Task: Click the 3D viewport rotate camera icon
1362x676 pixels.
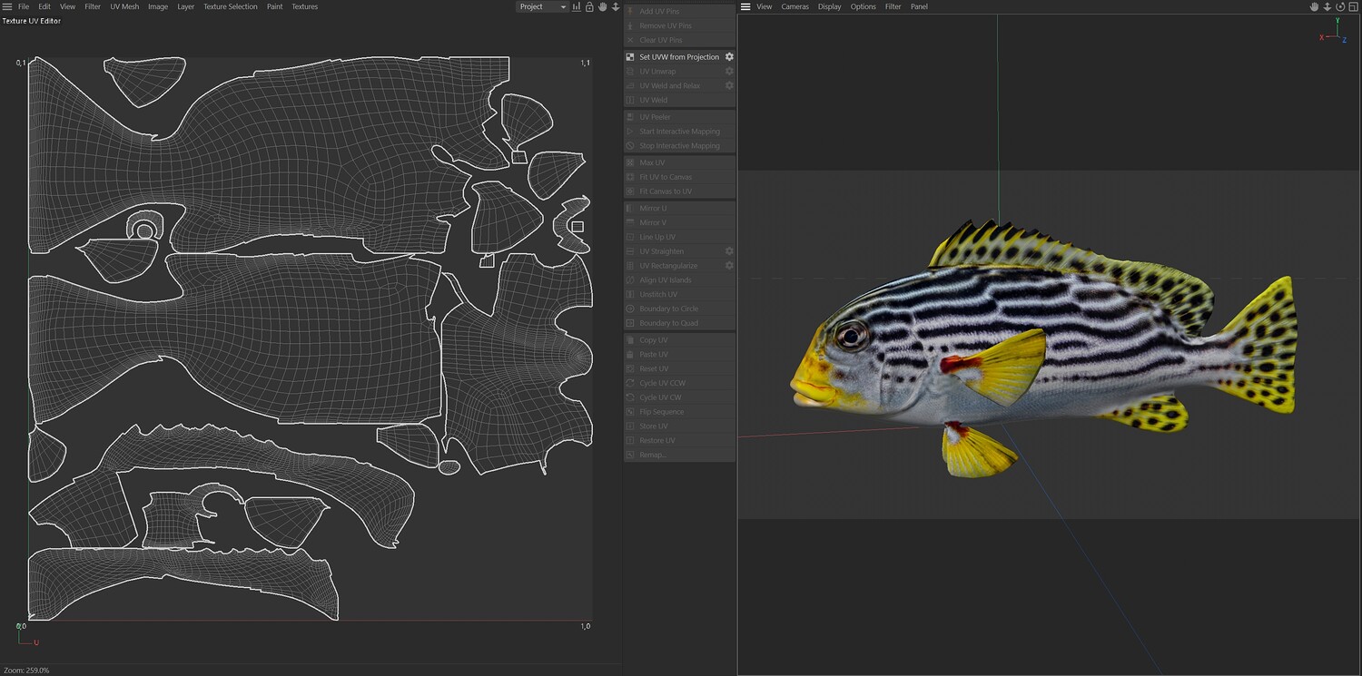Action: pyautogui.click(x=1339, y=6)
